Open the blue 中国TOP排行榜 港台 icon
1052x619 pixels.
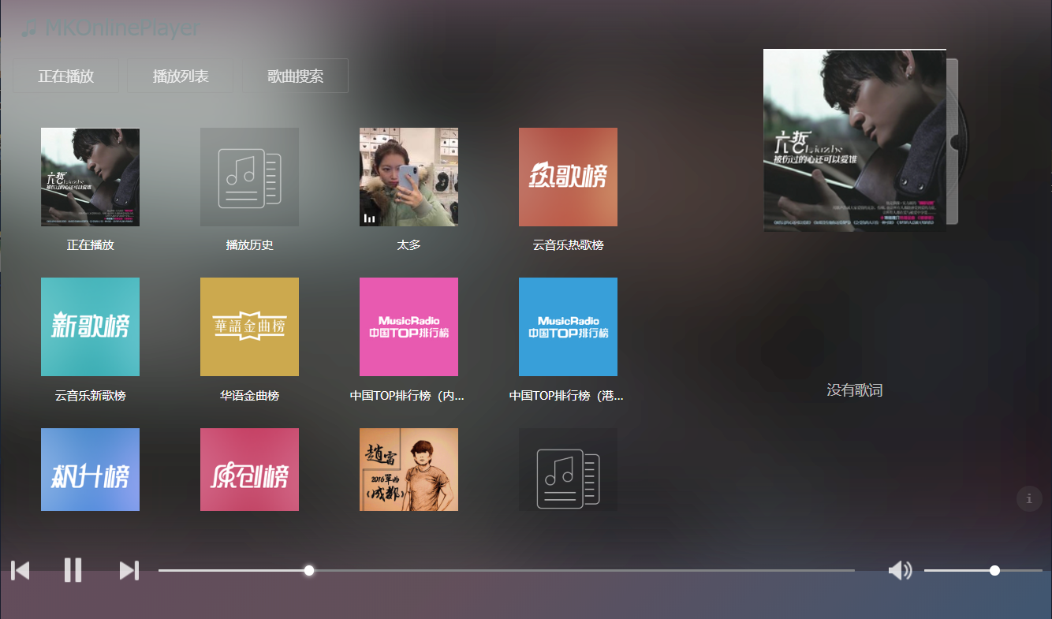point(568,326)
